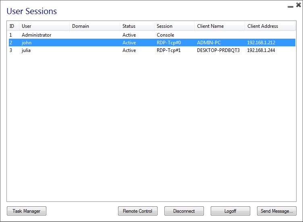Open Task Manager button

27,211
